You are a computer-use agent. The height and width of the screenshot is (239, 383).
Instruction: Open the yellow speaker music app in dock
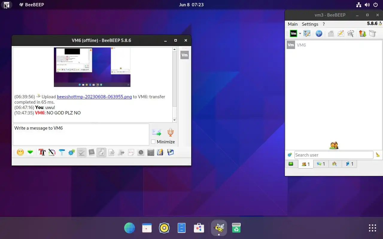click(x=164, y=228)
